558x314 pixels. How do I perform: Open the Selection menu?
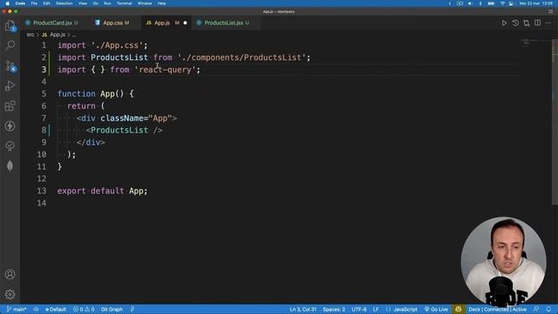pos(64,3)
